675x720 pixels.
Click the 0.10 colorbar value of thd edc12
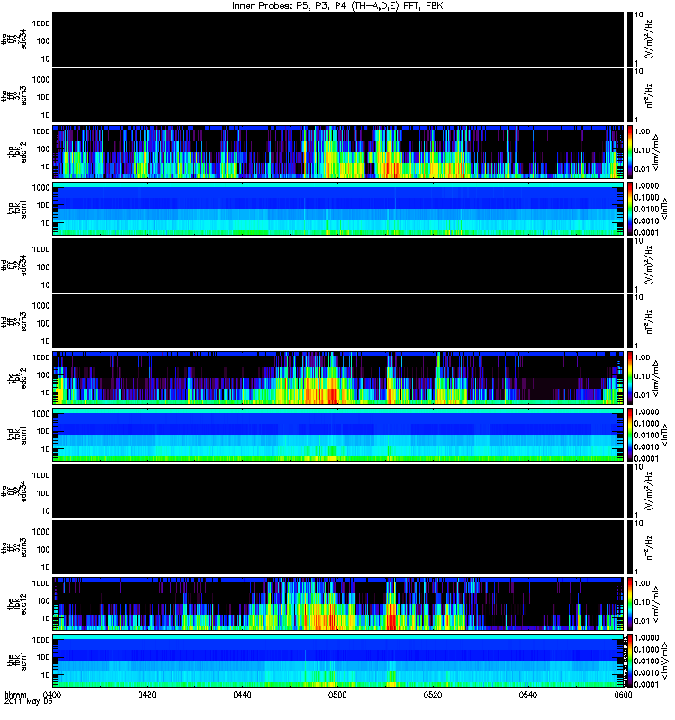pos(643,376)
